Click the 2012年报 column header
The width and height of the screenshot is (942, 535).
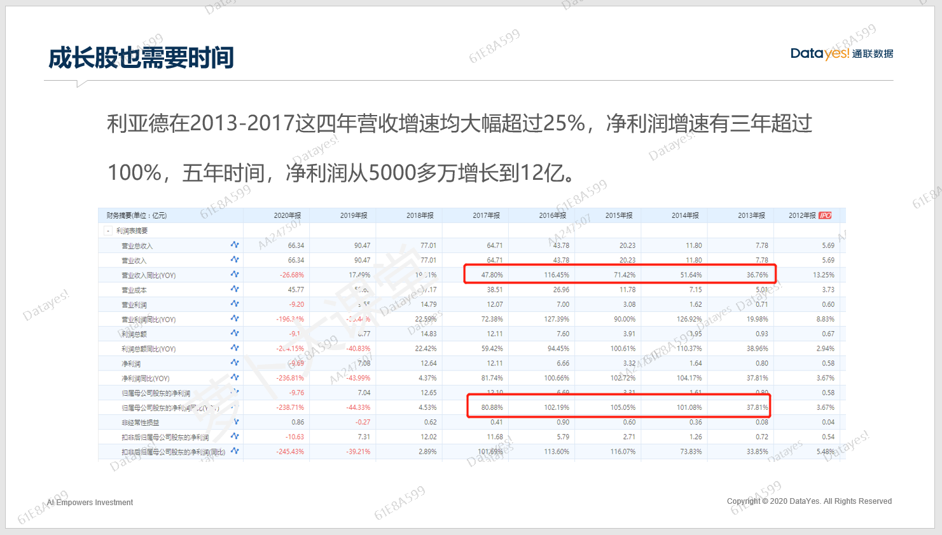802,215
